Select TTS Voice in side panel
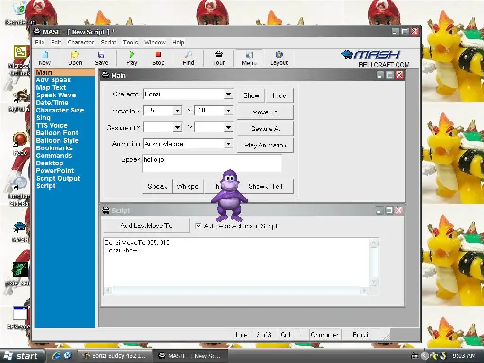 [52, 125]
